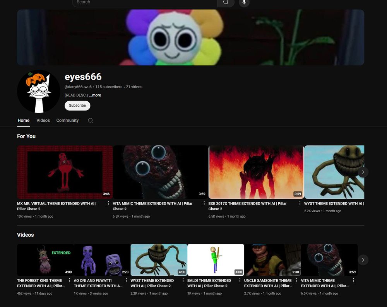The height and width of the screenshot is (307, 387).
Task: Open options menu for Ao Oni and Fuwatti video
Action: (x=126, y=280)
